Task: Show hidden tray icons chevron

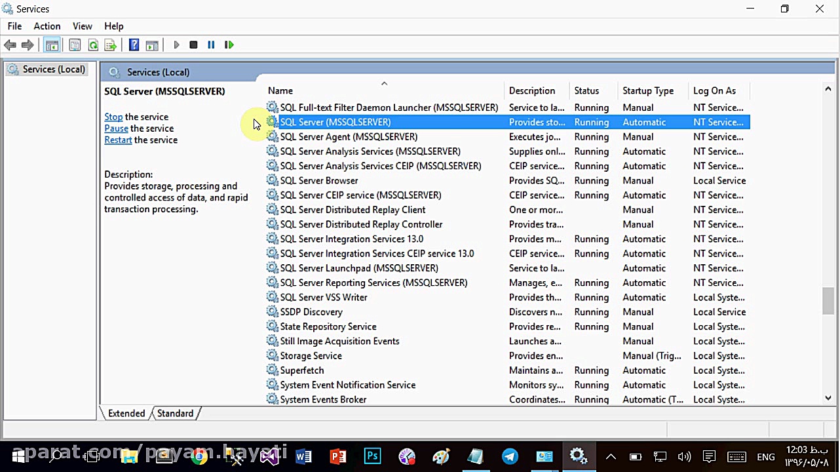Action: click(611, 456)
